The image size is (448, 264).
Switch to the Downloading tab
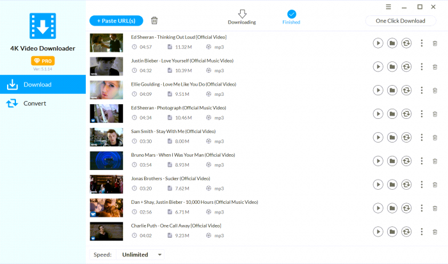pyautogui.click(x=242, y=17)
